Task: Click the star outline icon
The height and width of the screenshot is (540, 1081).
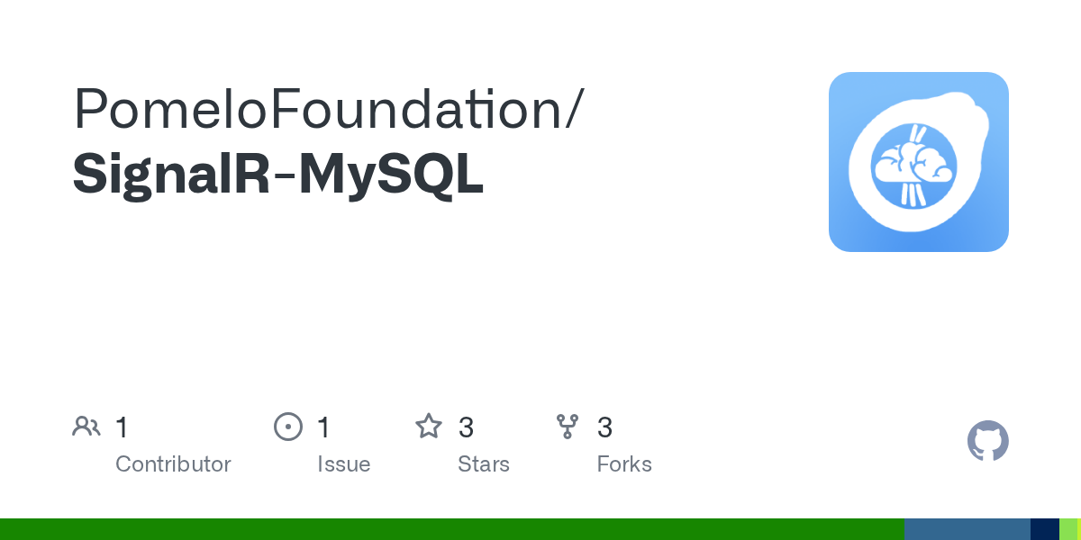Action: (429, 427)
